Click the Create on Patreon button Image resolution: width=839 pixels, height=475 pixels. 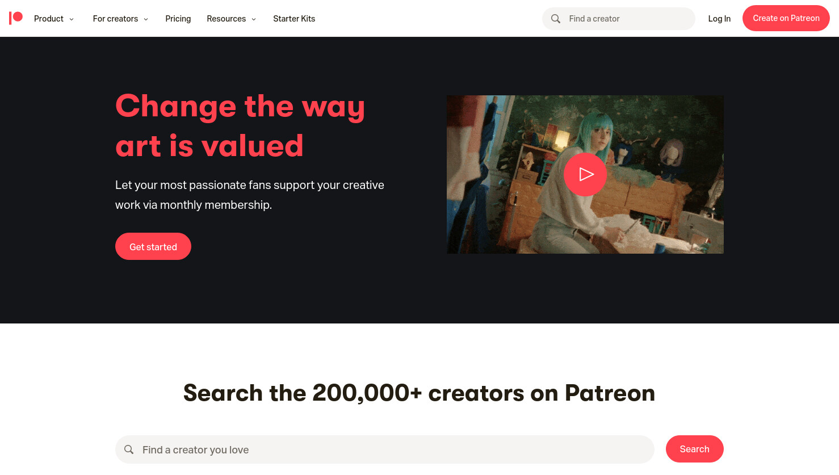coord(786,18)
